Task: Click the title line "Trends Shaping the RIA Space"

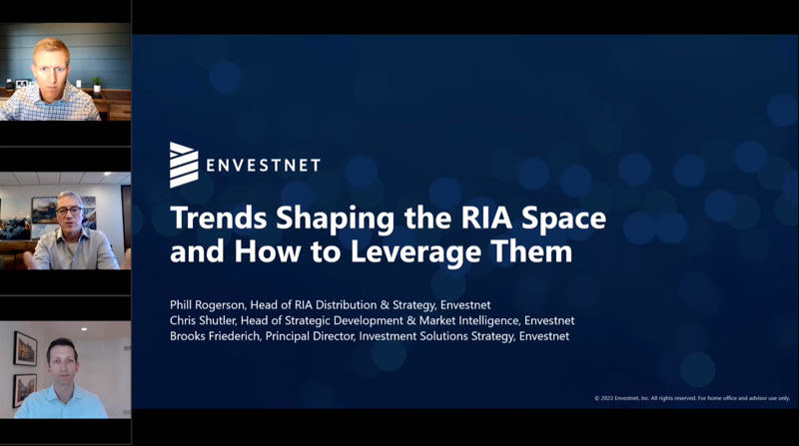Action: click(x=389, y=218)
